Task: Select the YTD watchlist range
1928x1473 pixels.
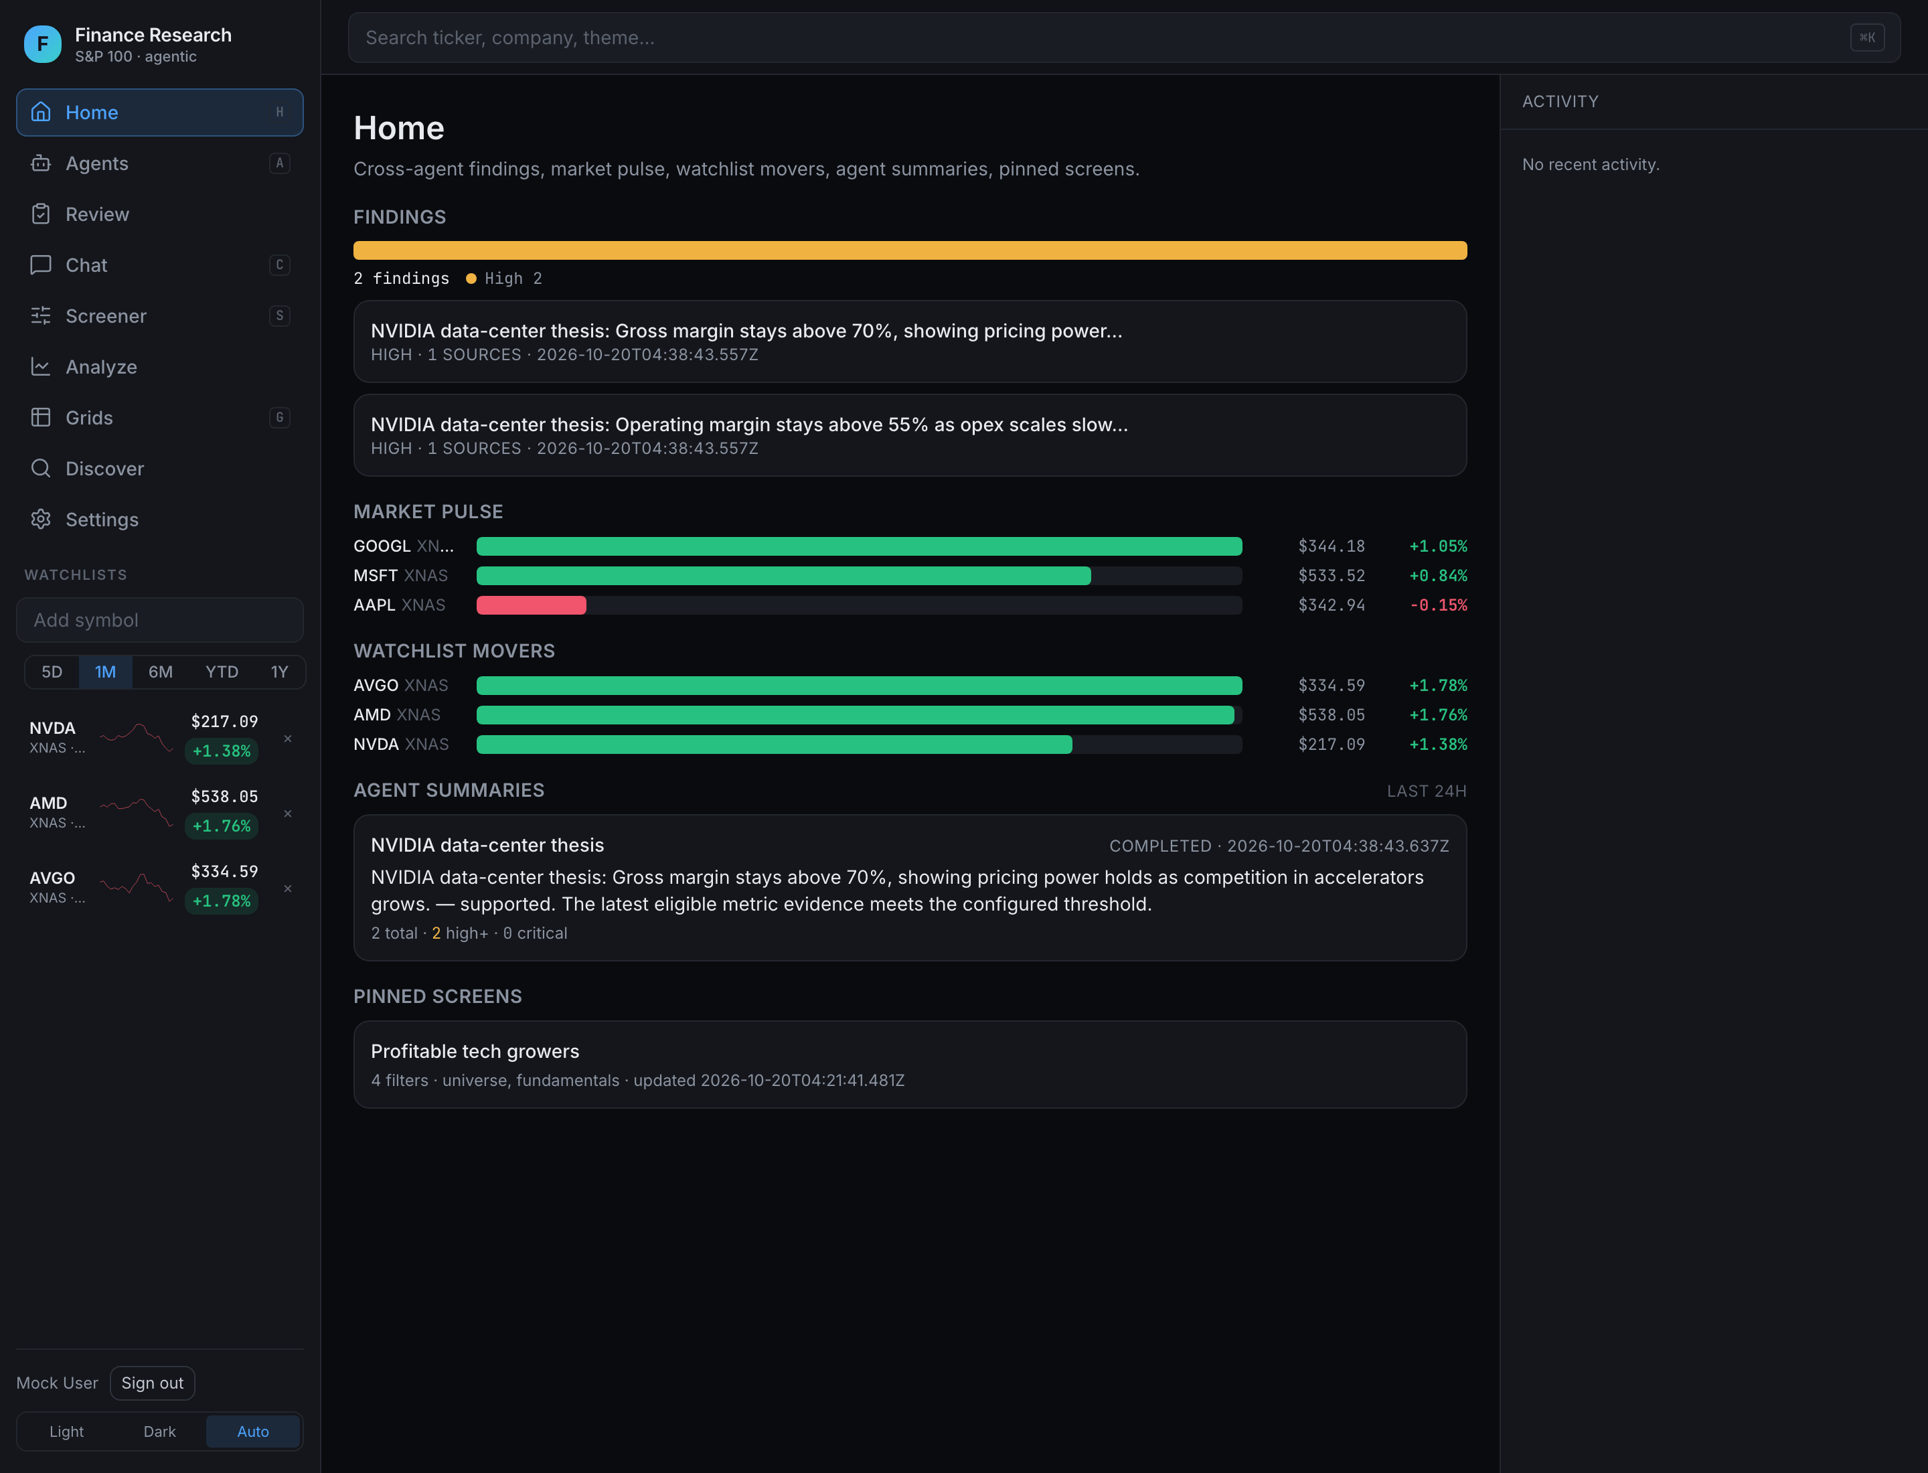Action: (222, 672)
